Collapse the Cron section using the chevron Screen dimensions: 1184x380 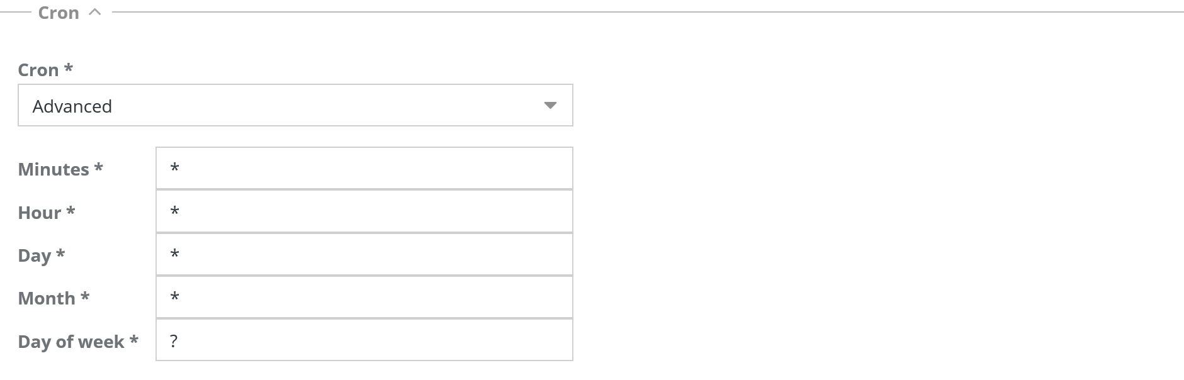coord(95,12)
